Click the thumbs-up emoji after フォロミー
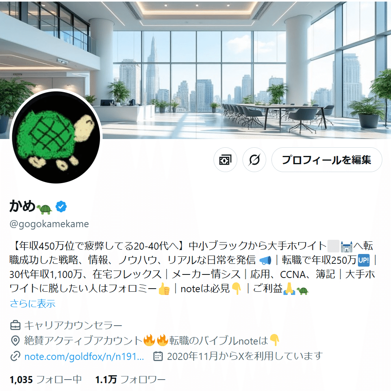 pos(164,289)
